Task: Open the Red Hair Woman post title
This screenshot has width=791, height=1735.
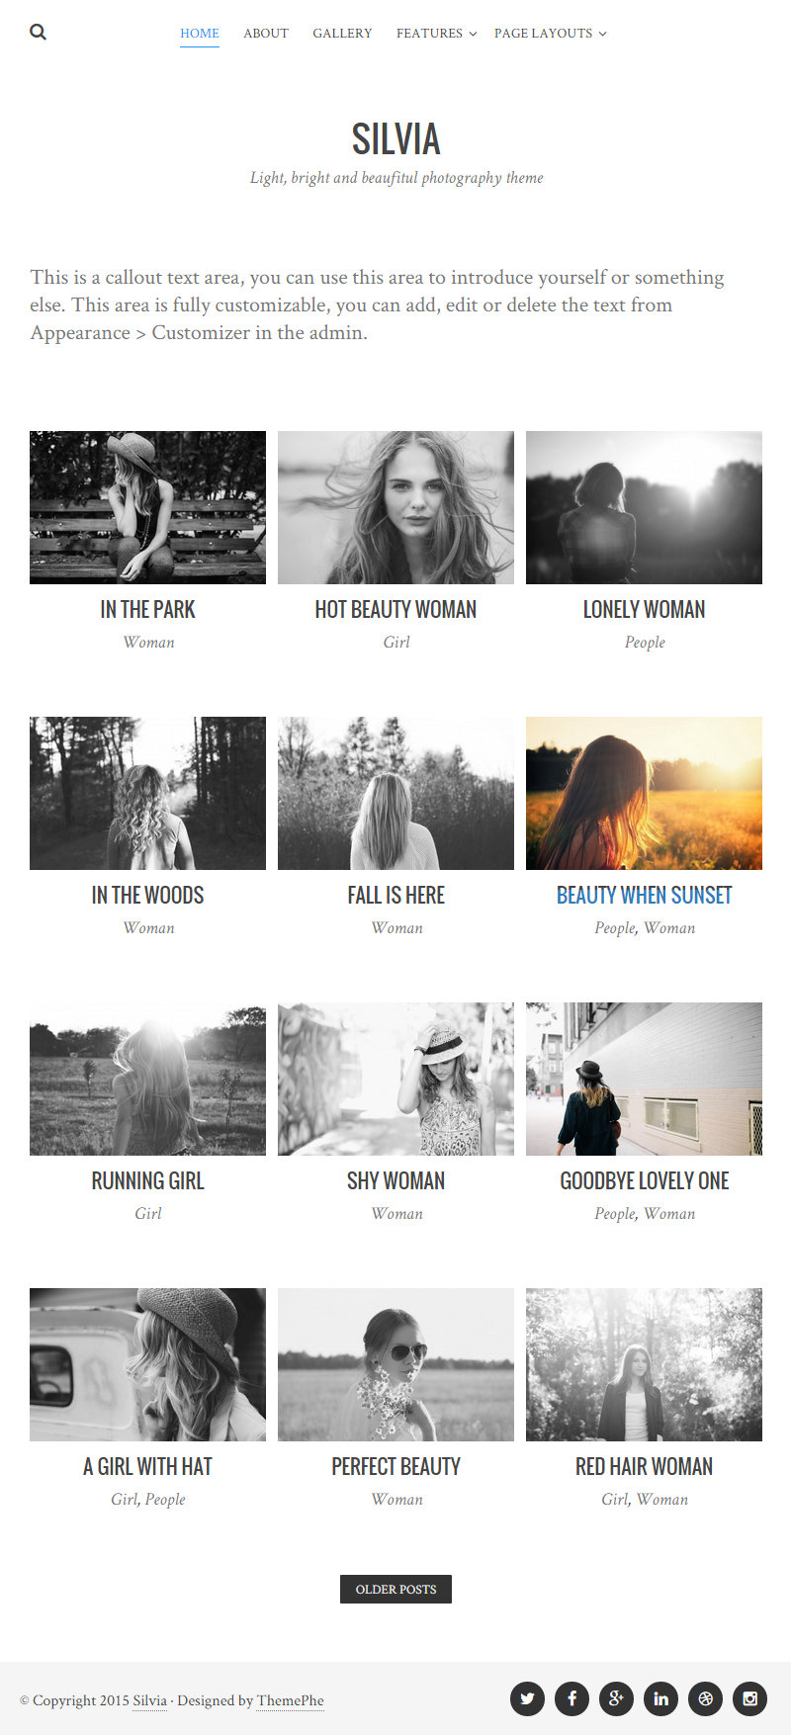Action: (x=644, y=1467)
